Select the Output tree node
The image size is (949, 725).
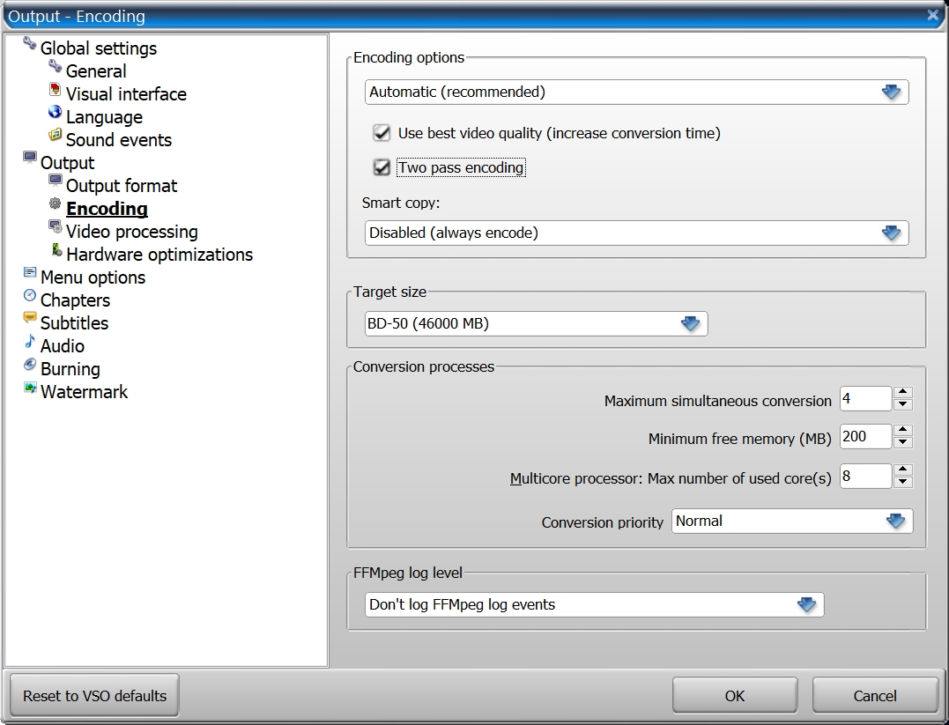pos(68,163)
